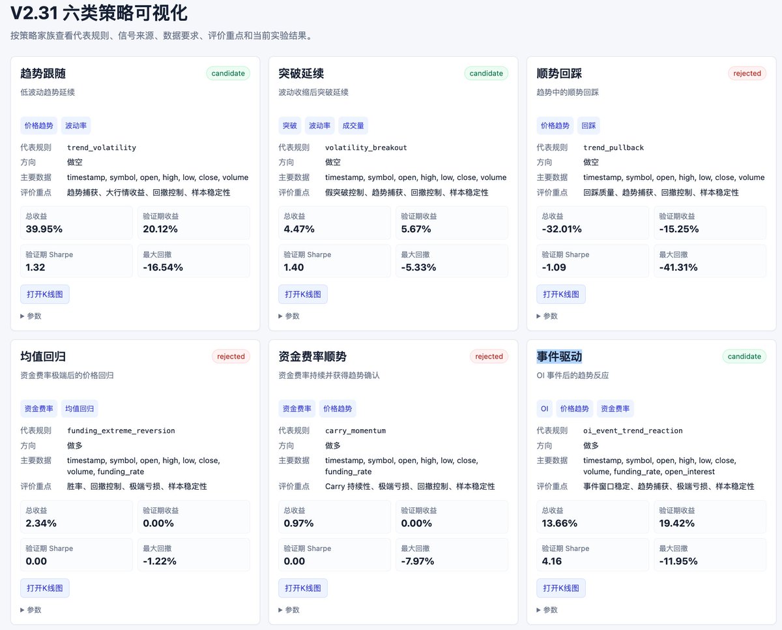Click rule name carry_momentum

click(x=355, y=430)
